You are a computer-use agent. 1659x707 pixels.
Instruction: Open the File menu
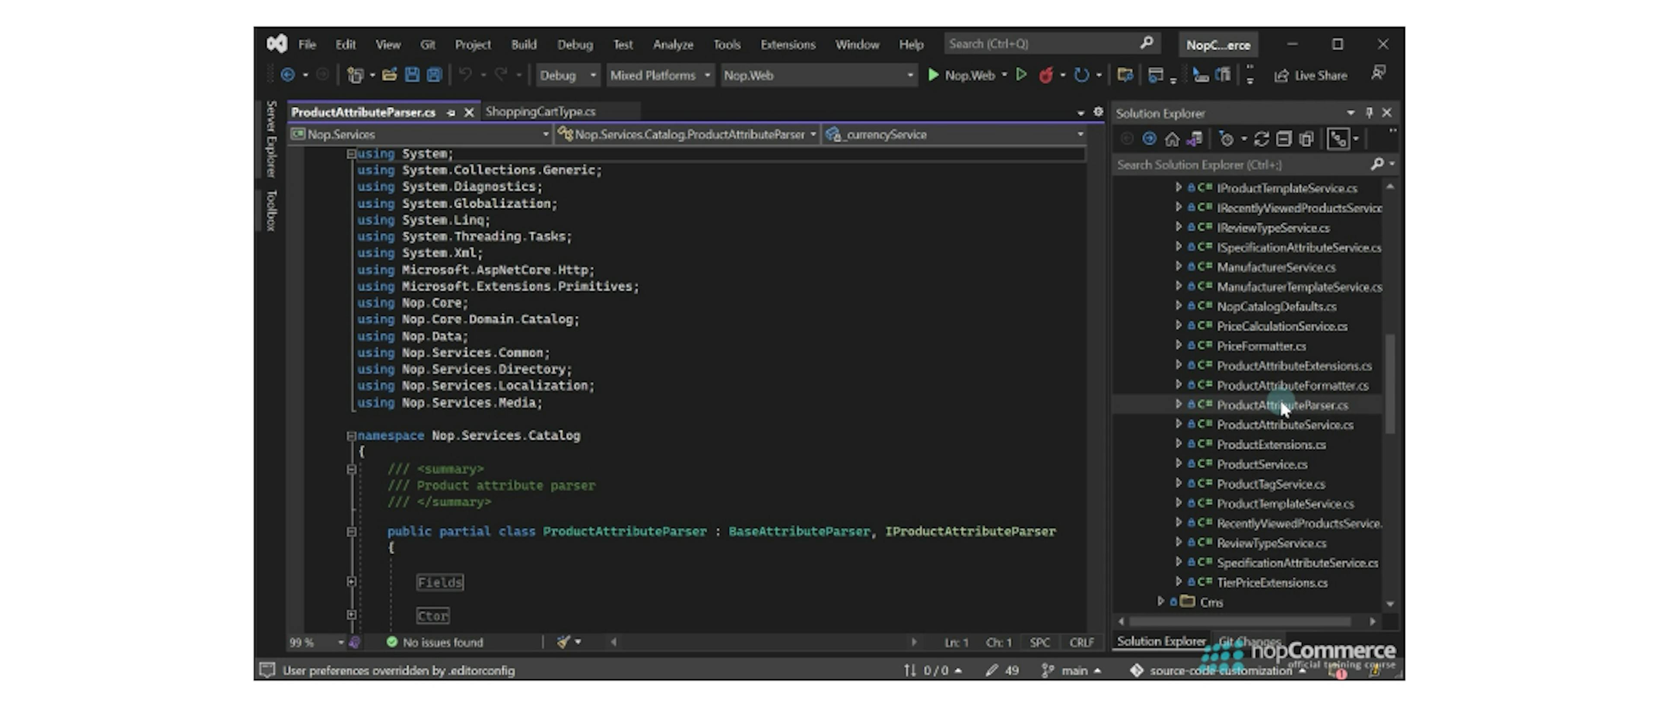click(x=307, y=45)
